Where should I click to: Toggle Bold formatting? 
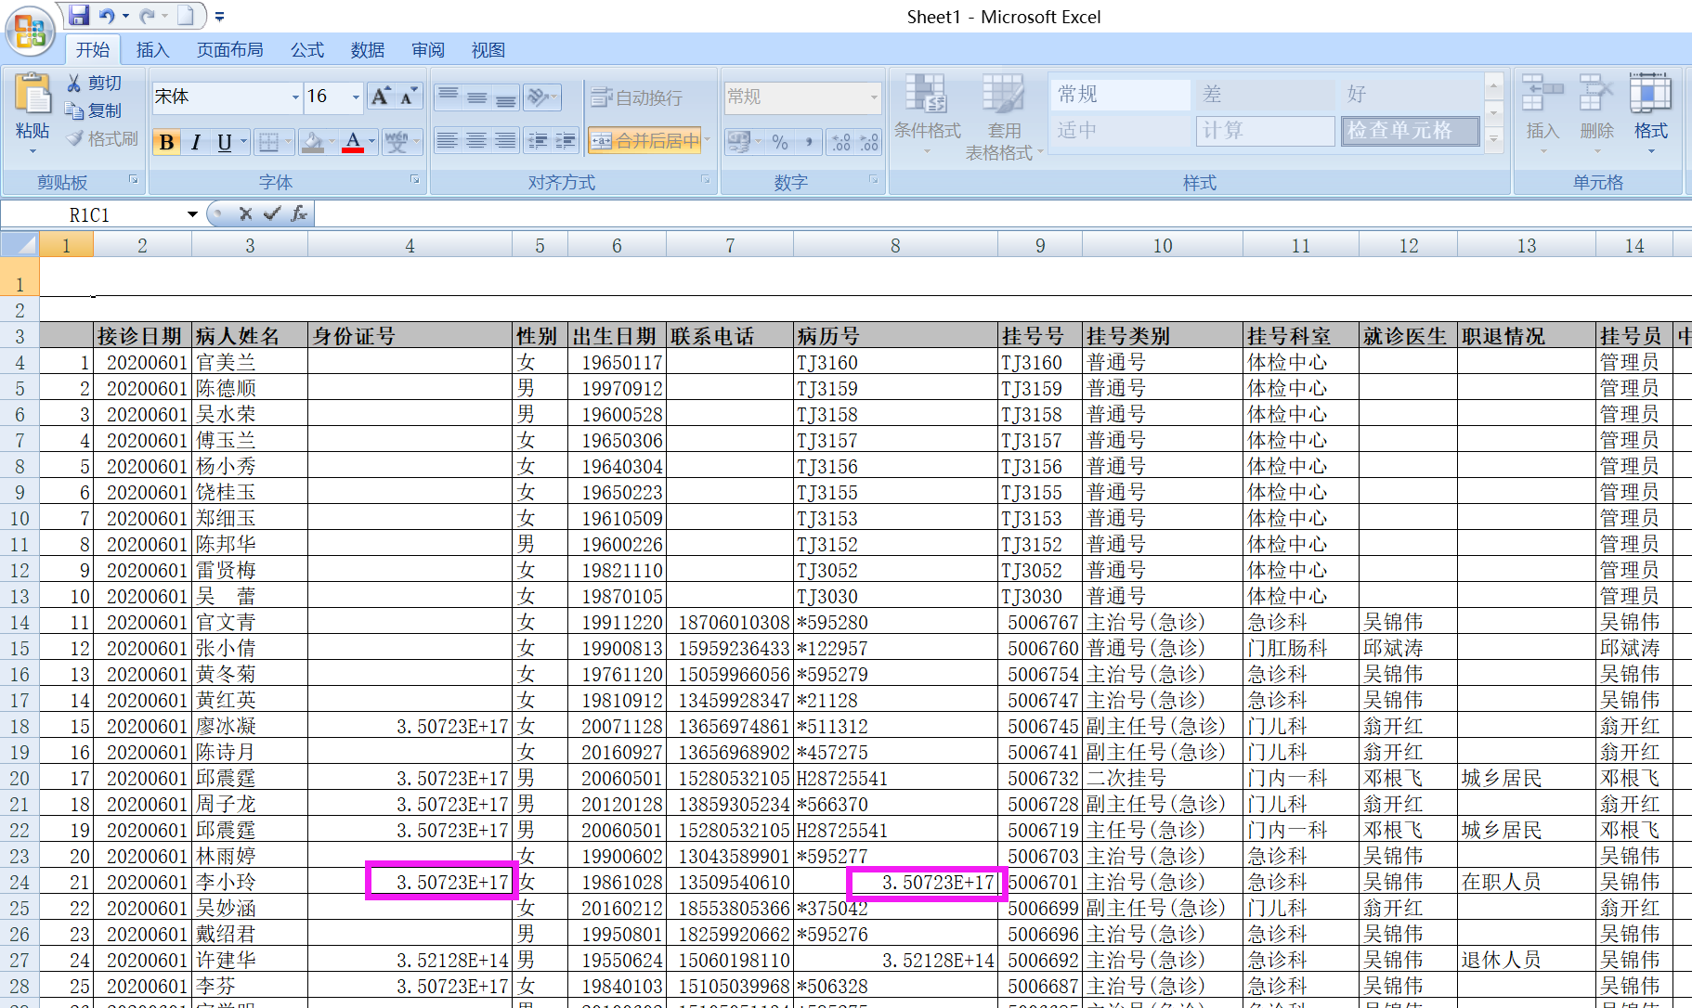point(166,142)
